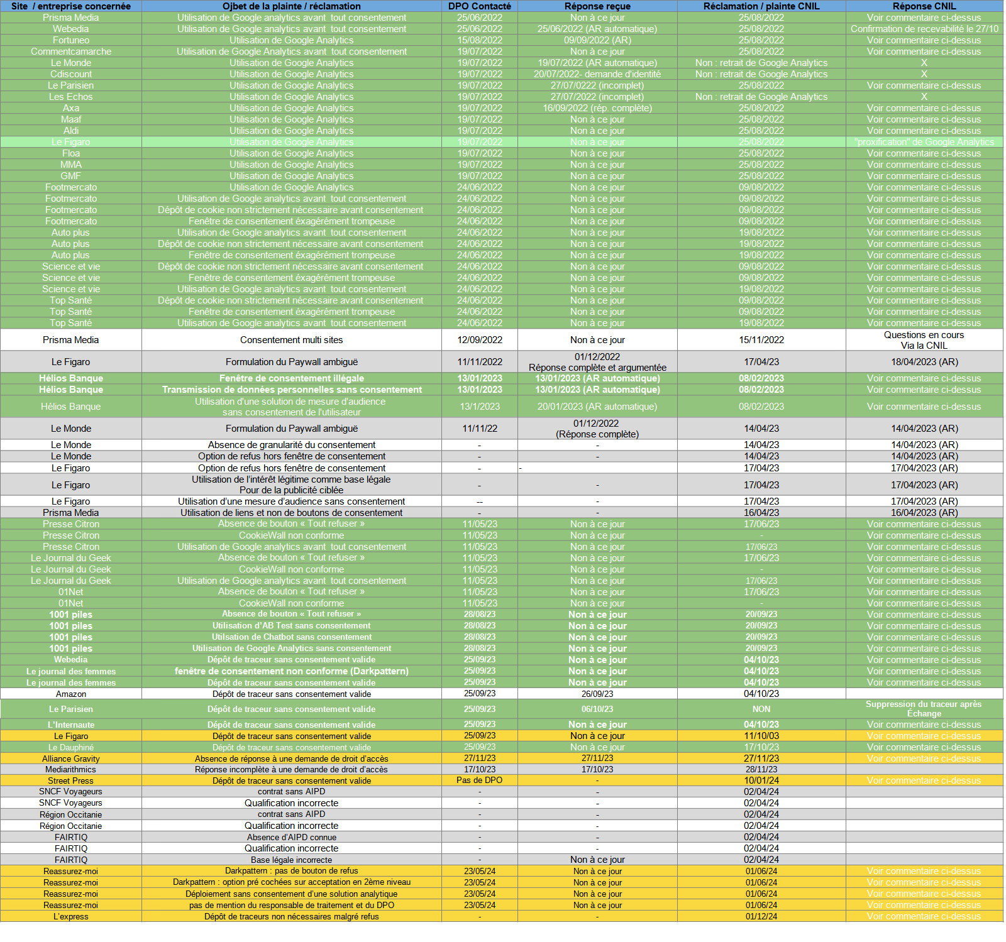The image size is (1006, 942).
Task: Select the '18/04/2023 (AR)' cell
Action: tap(924, 362)
